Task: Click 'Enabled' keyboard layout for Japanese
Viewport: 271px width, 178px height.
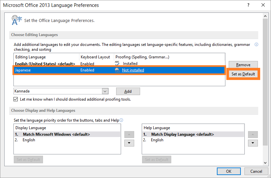Action: point(87,70)
